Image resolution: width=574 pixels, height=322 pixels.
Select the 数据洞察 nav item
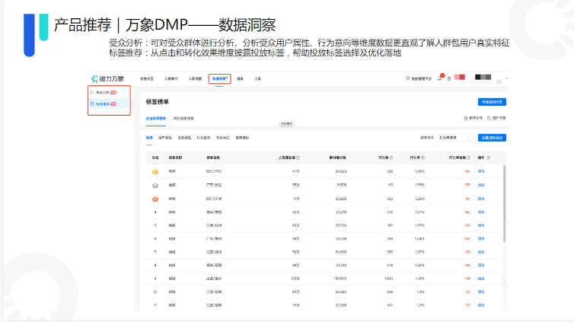tap(220, 78)
